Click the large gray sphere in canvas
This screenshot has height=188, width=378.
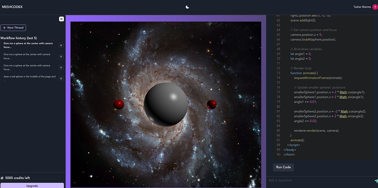(166, 105)
